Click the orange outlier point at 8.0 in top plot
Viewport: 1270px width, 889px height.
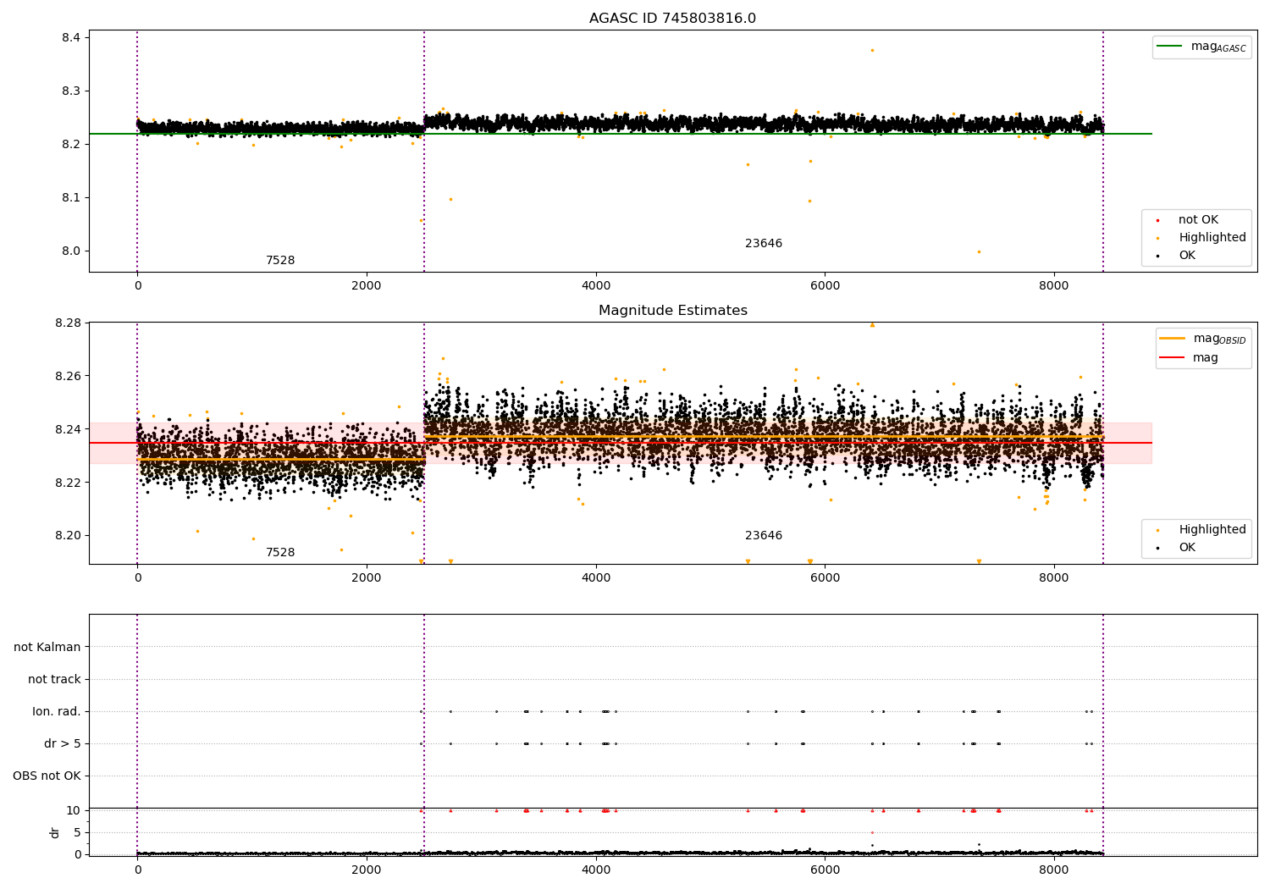tap(979, 251)
